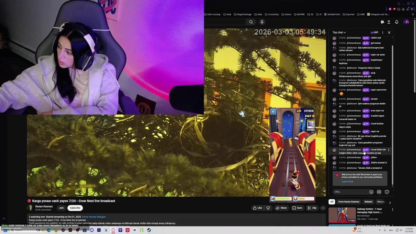Open browser downloads icon
This screenshot has height=234, width=416.
[408, 9]
